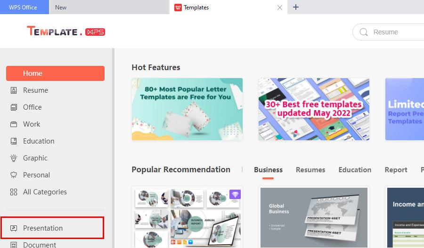The image size is (424, 248).
Task: Open the 30+ Best free templates banner
Action: 314,109
